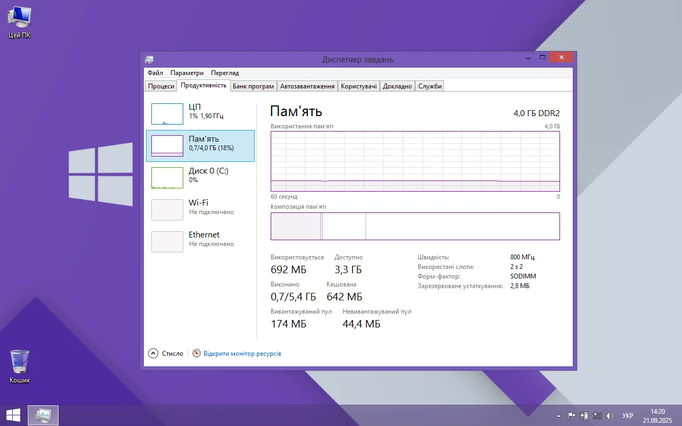Screen dimensions: 682x426
Task: Show hidden tray icons arrow
Action: pos(558,416)
